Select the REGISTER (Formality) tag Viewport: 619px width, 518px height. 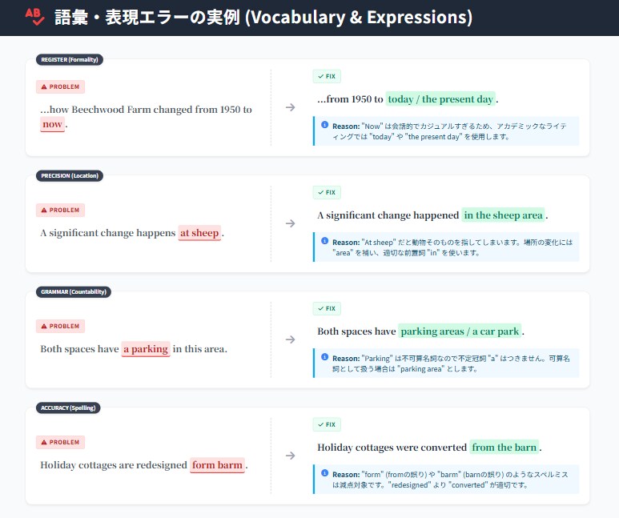point(70,59)
